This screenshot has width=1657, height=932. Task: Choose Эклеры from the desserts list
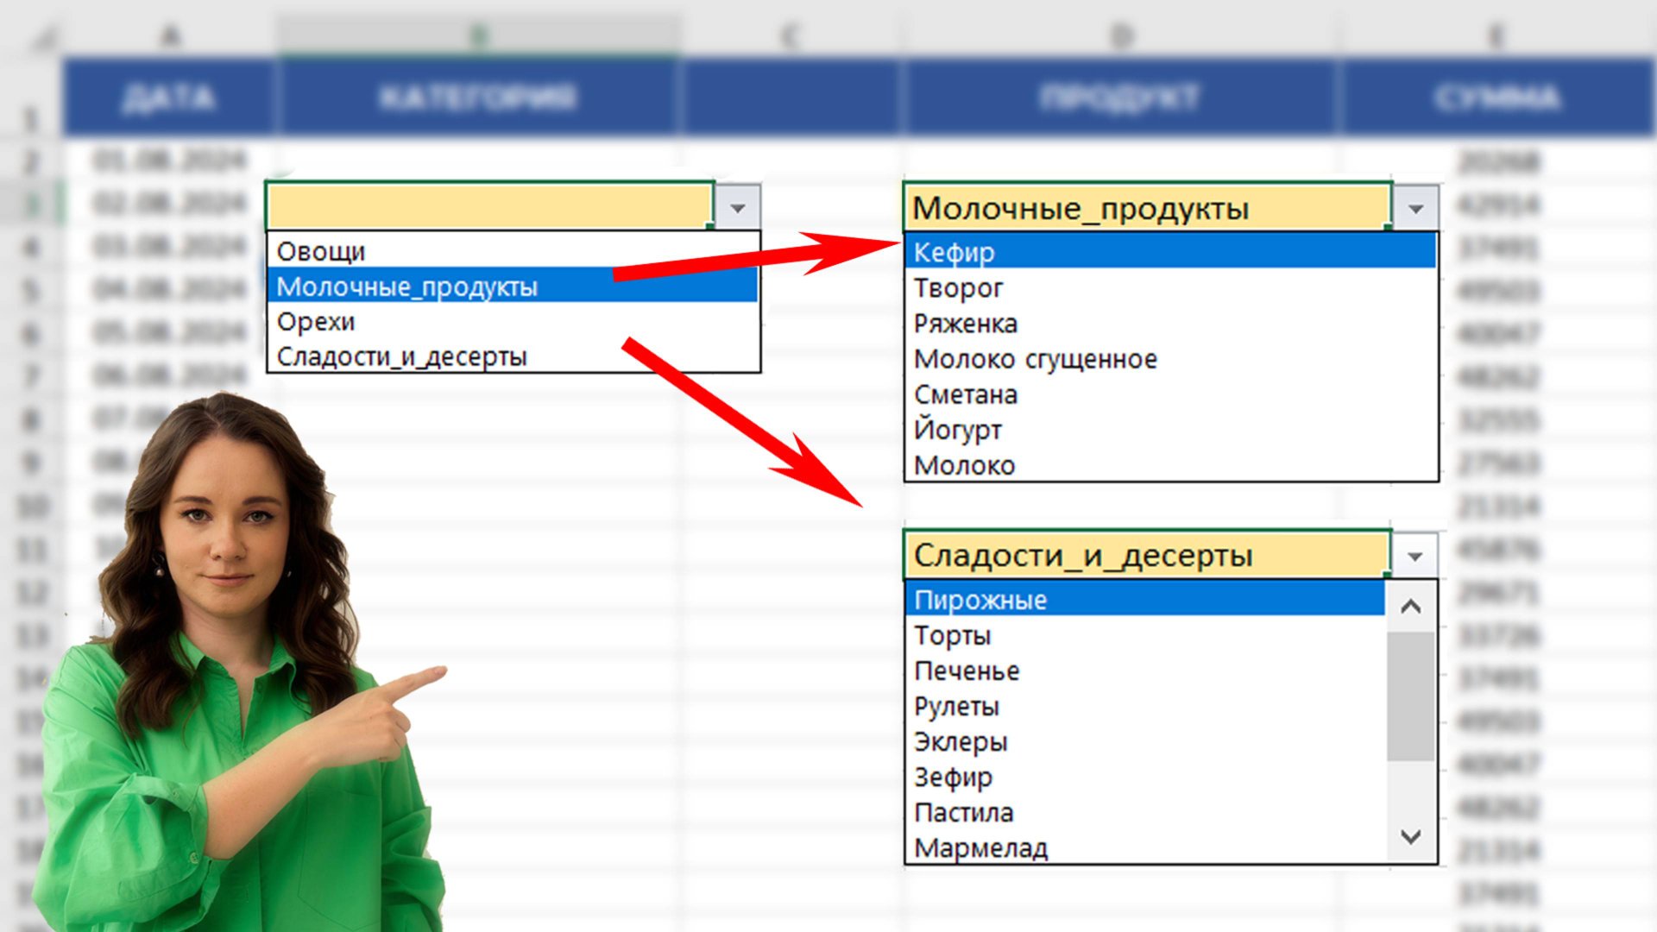[x=961, y=741]
